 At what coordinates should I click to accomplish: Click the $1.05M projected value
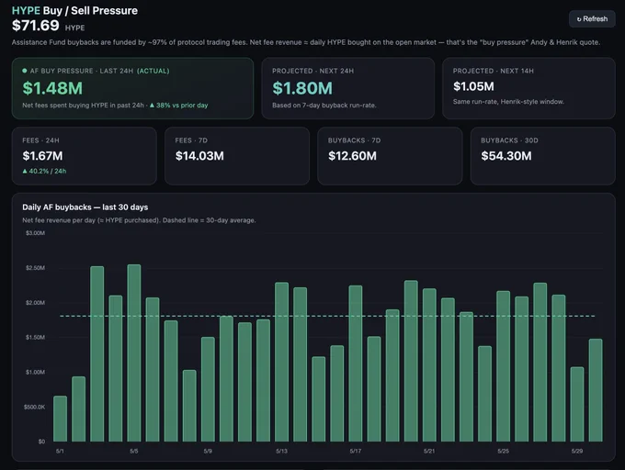click(x=473, y=86)
